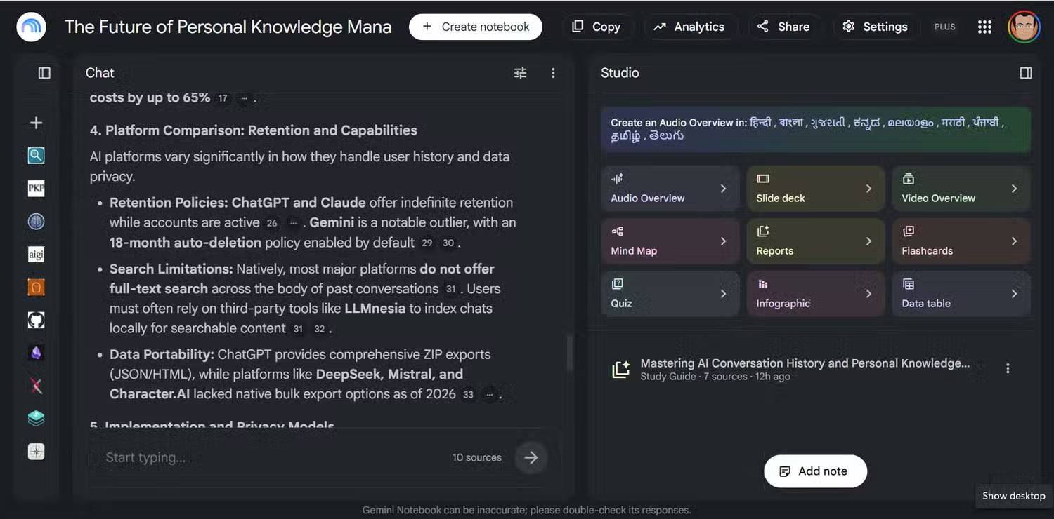This screenshot has height=519, width=1054.
Task: Click the Data table icon
Action: 908,284
